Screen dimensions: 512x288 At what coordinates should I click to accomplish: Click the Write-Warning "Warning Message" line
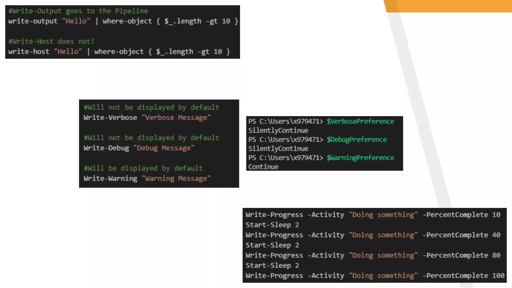(147, 178)
